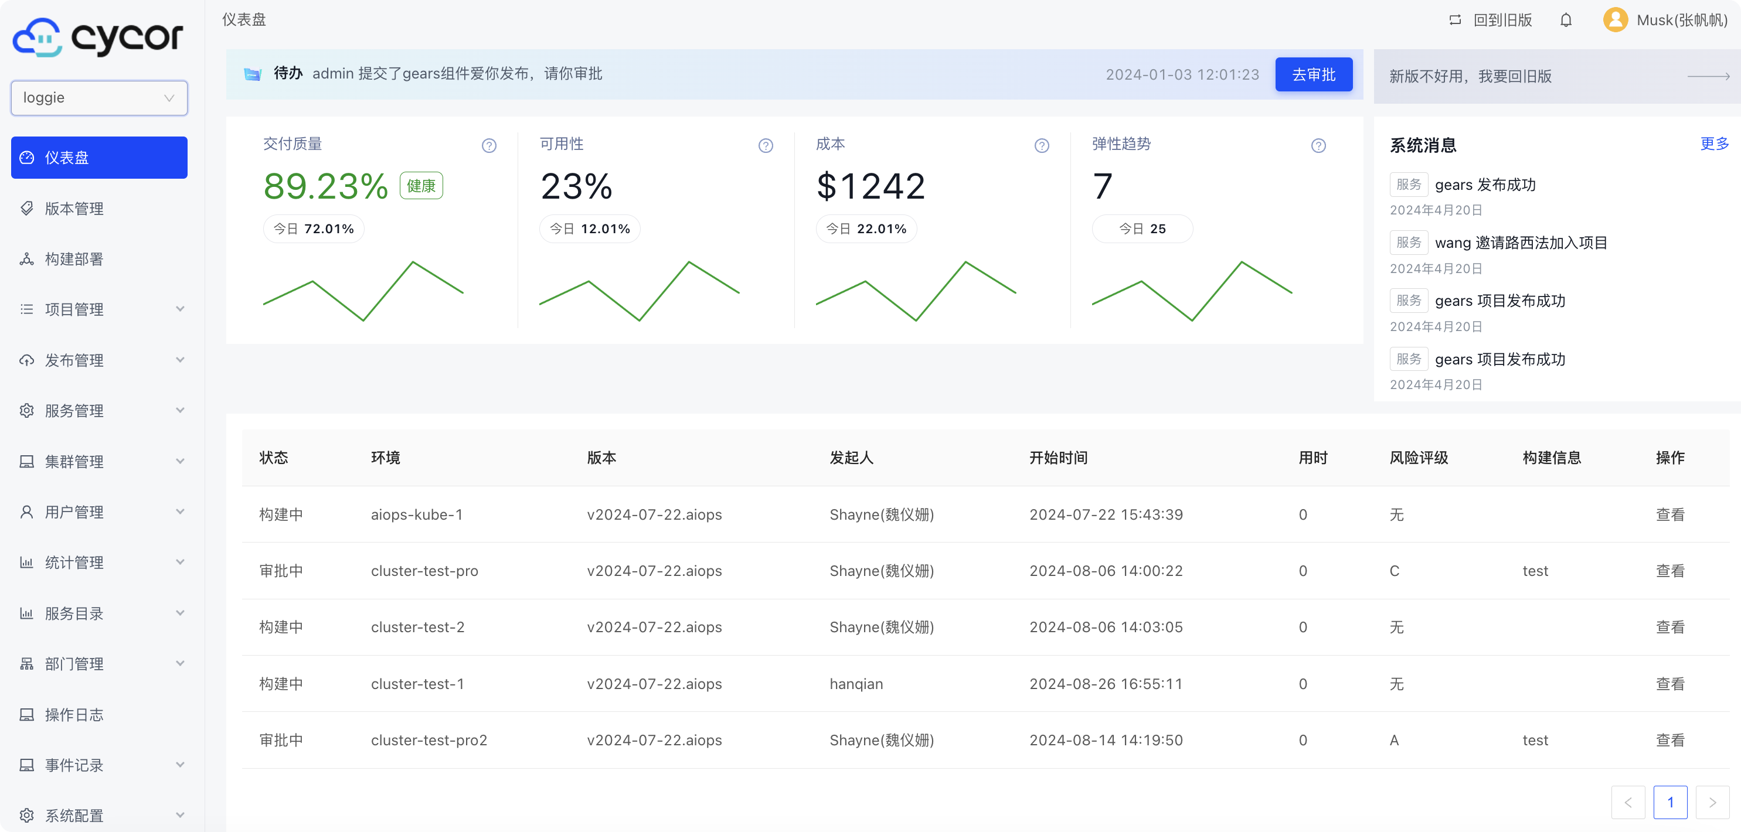The height and width of the screenshot is (832, 1741).
Task: Click help icon beside 弹性趋势
Action: pos(1318,145)
